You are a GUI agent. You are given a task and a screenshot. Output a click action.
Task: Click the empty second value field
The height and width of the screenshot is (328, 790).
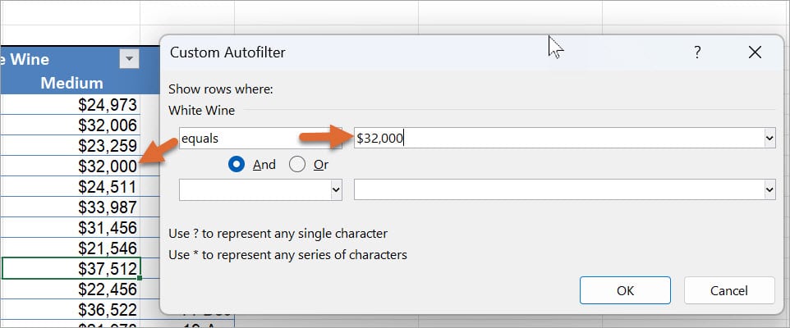[558, 190]
